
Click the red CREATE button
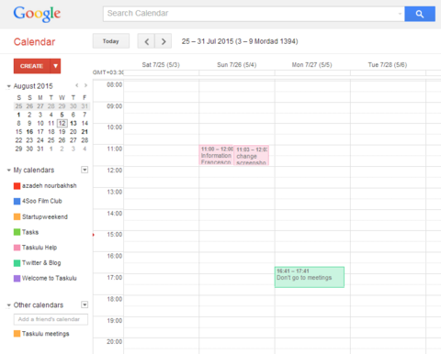point(31,66)
